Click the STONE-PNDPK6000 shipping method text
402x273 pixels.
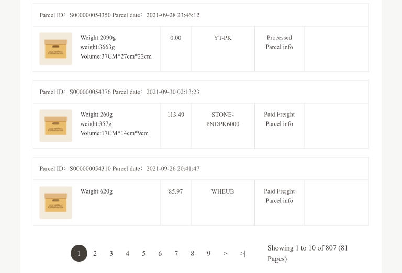click(x=222, y=119)
